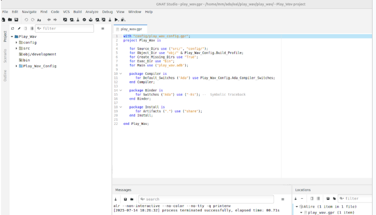Click the Messages panel title
This screenshot has width=376, height=215.
(x=123, y=190)
